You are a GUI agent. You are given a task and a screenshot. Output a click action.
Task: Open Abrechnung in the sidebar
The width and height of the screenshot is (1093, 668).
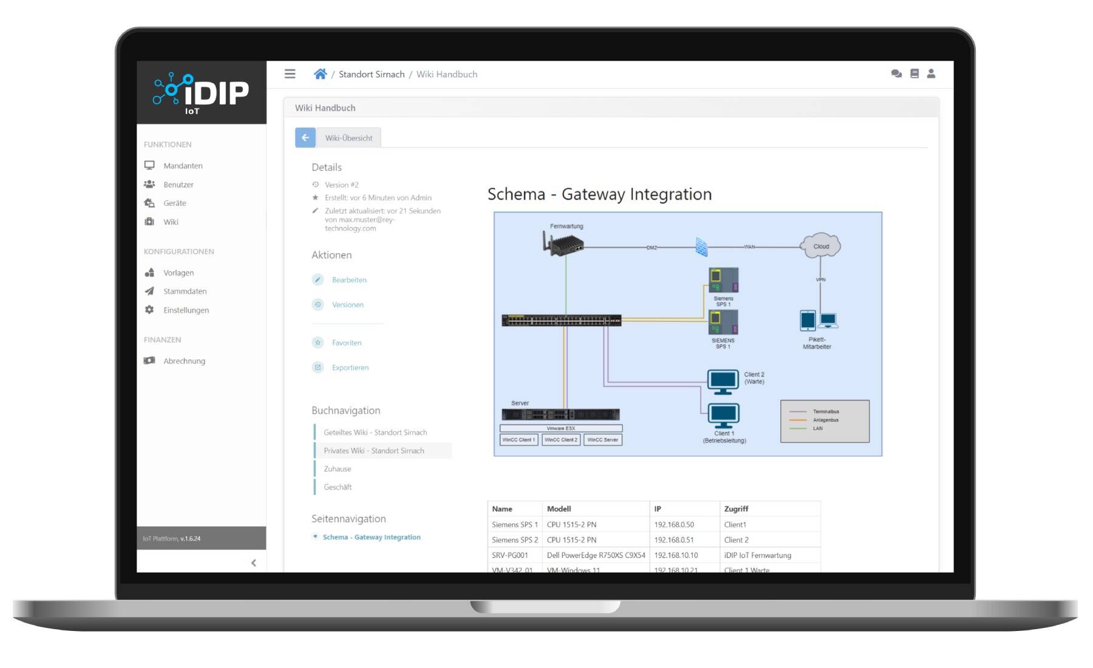184,361
